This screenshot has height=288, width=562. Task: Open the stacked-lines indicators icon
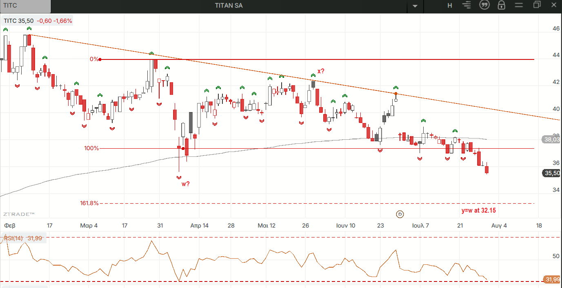pos(466,5)
